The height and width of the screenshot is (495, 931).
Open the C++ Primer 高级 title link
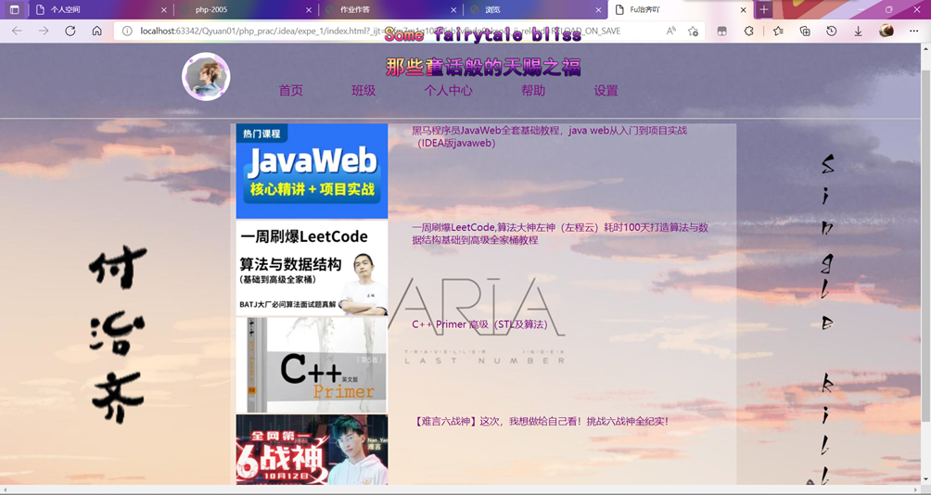[x=479, y=324]
